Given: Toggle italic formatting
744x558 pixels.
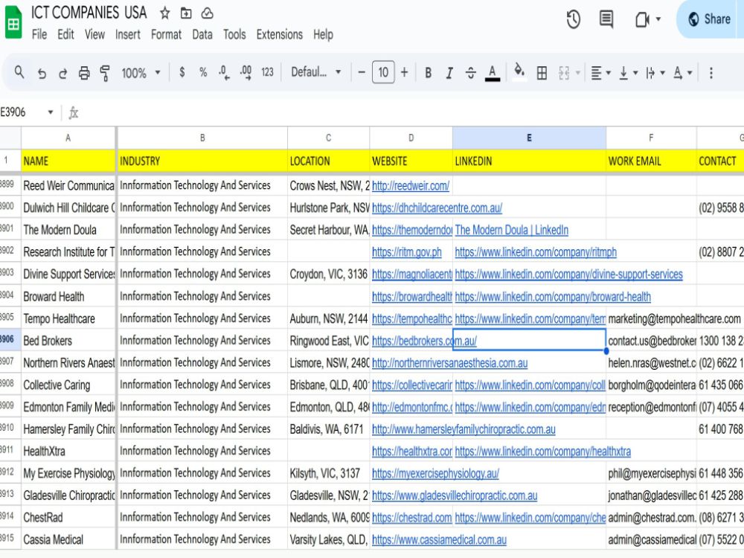Looking at the screenshot, I should (449, 73).
